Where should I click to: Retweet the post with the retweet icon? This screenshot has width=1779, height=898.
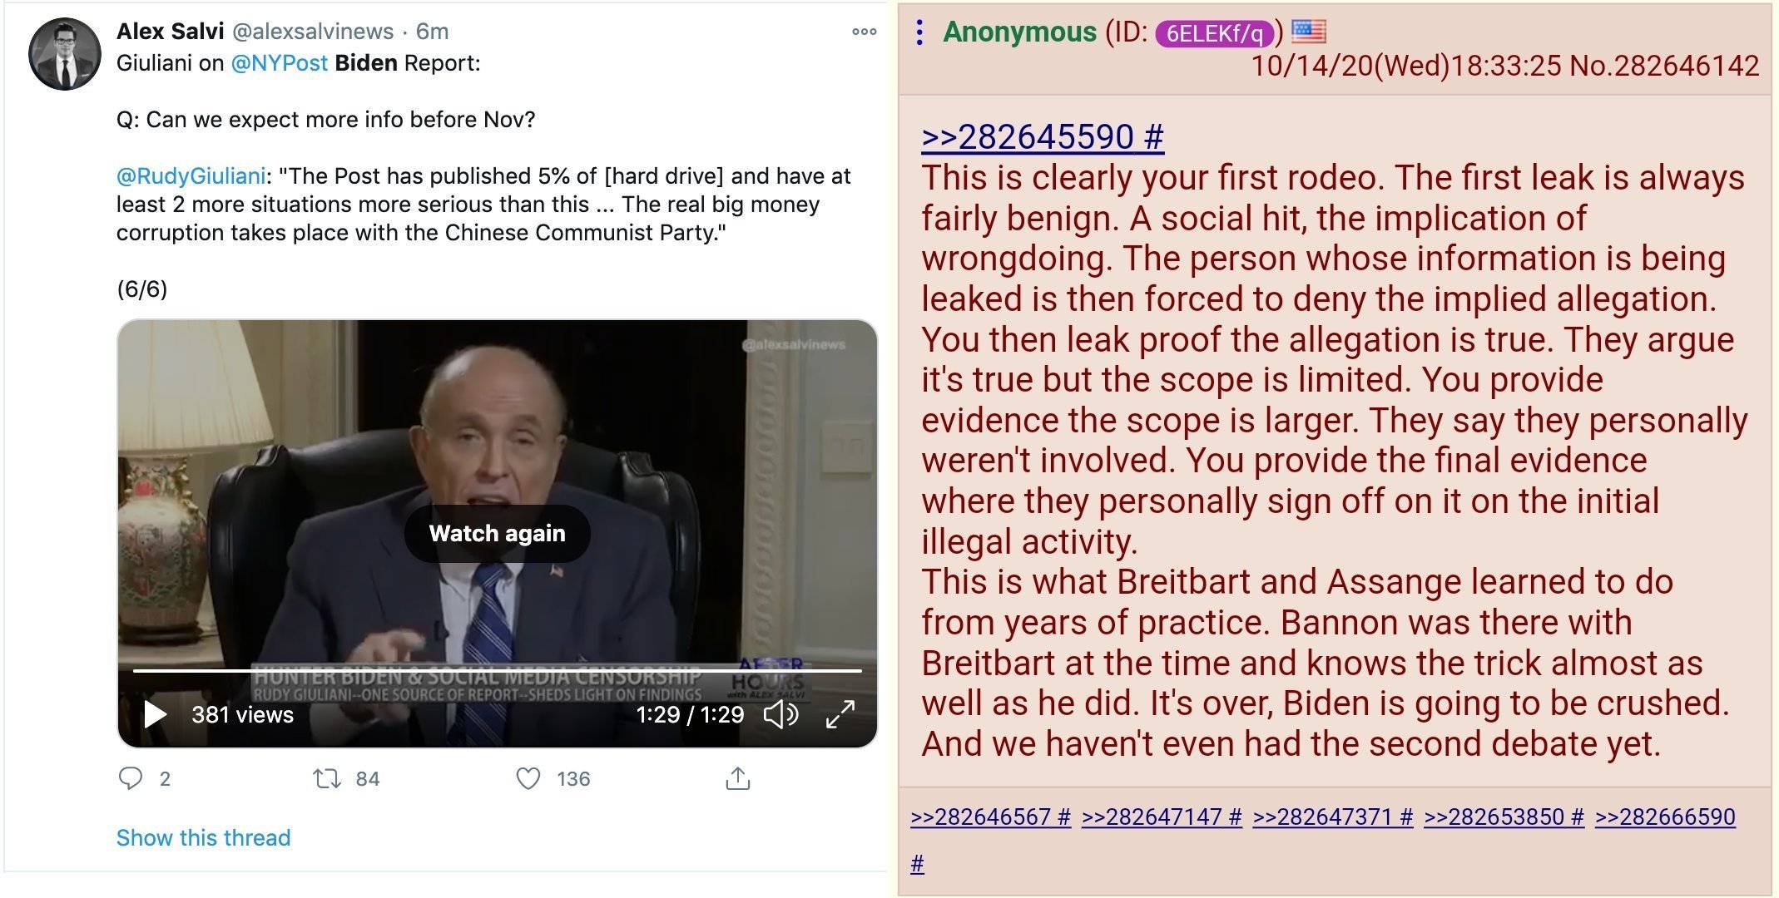[x=326, y=778]
